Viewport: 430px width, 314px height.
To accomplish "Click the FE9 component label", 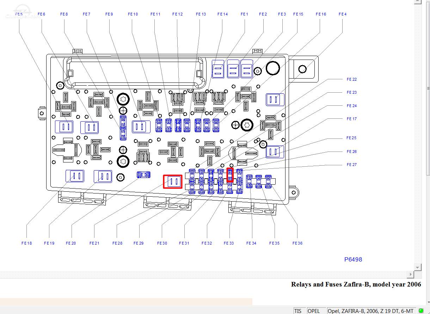I will (x=109, y=14).
